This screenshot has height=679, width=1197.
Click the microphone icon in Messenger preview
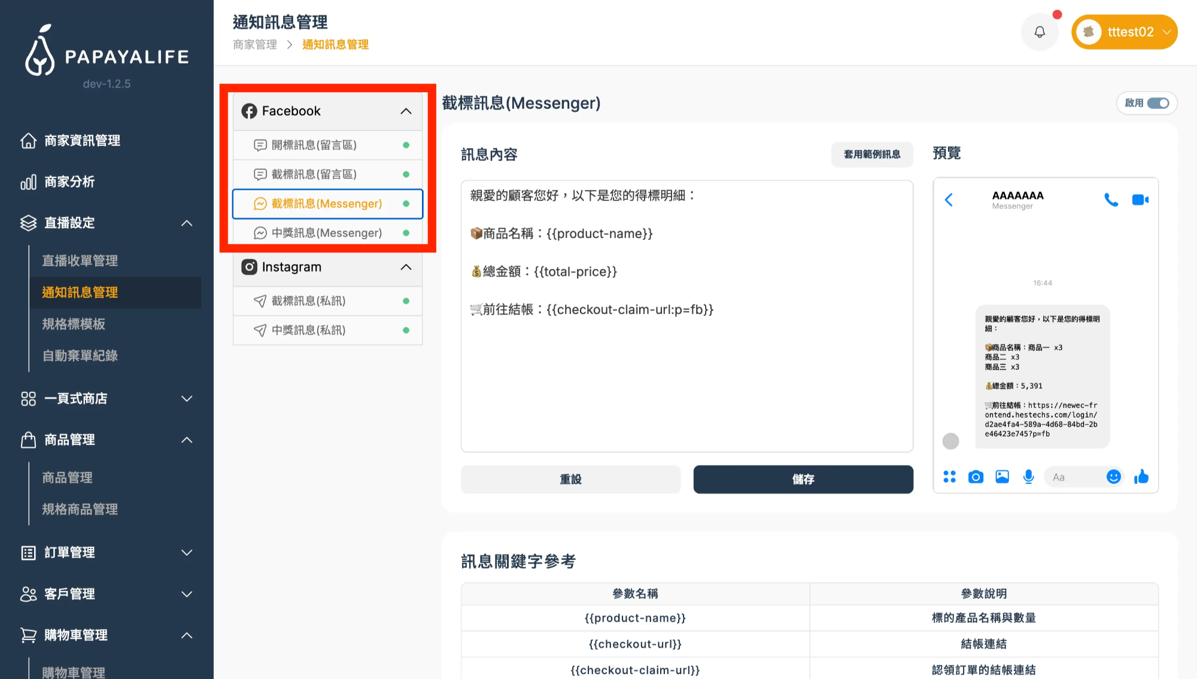point(1028,477)
